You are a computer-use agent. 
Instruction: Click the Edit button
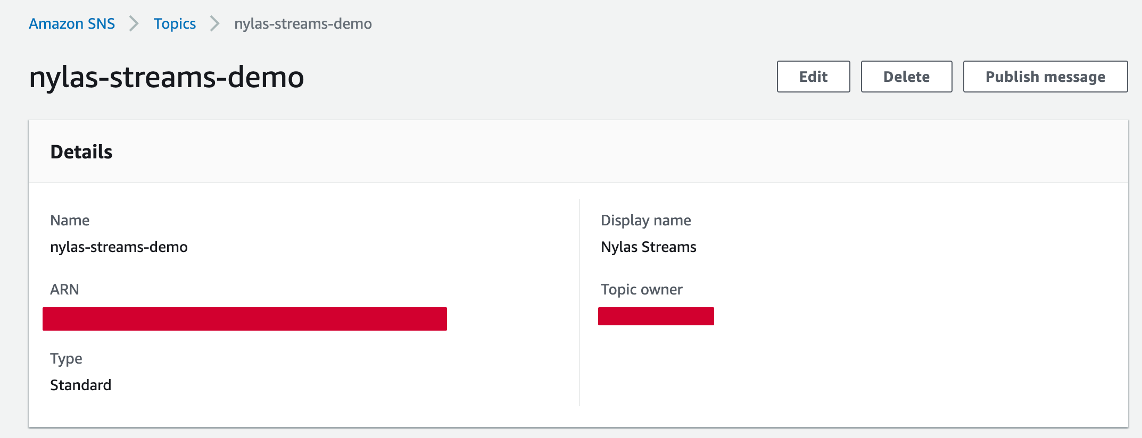tap(813, 77)
